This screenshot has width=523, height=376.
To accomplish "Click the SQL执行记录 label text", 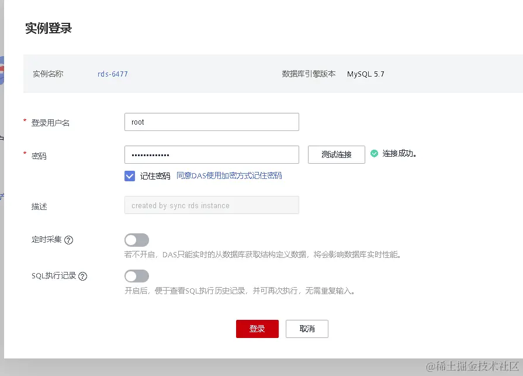I will tap(54, 275).
